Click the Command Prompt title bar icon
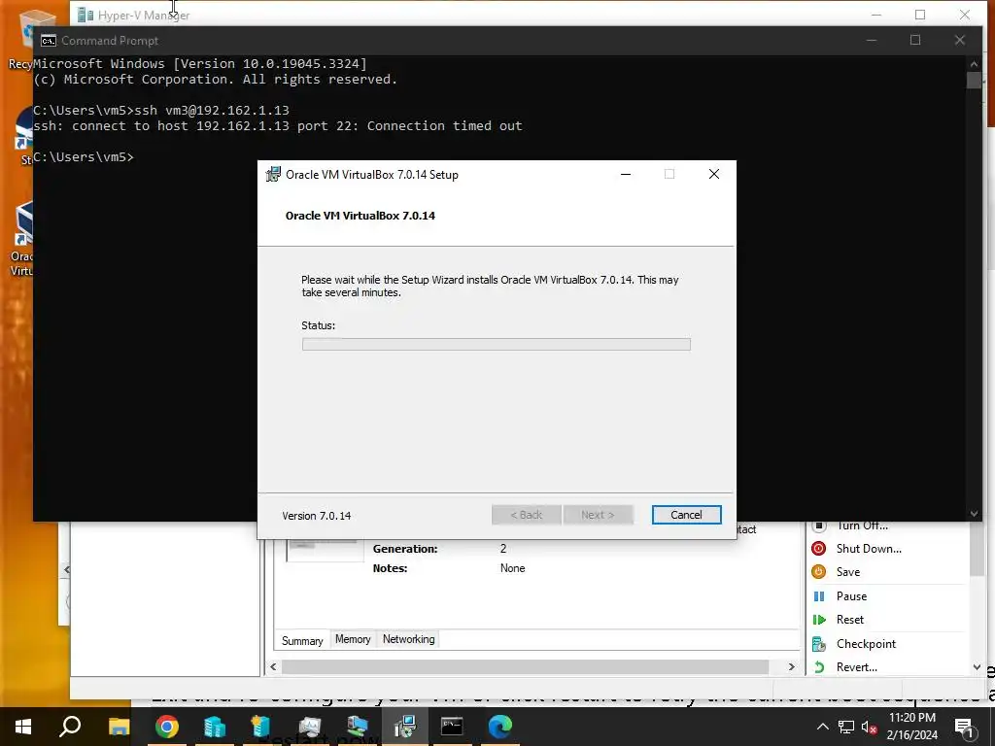 click(49, 41)
